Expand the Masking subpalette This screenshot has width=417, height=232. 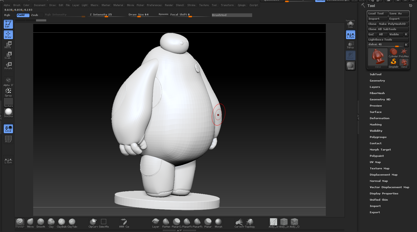(x=376, y=125)
